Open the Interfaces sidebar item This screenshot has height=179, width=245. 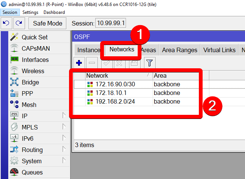(35, 60)
